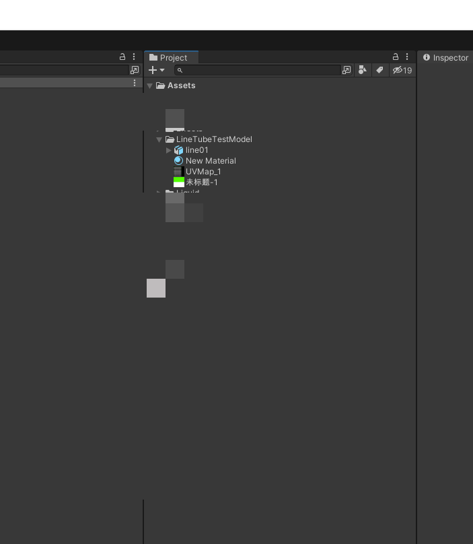Open the Project panel three-dot menu
Screen dimensions: 473x544
tap(407, 57)
